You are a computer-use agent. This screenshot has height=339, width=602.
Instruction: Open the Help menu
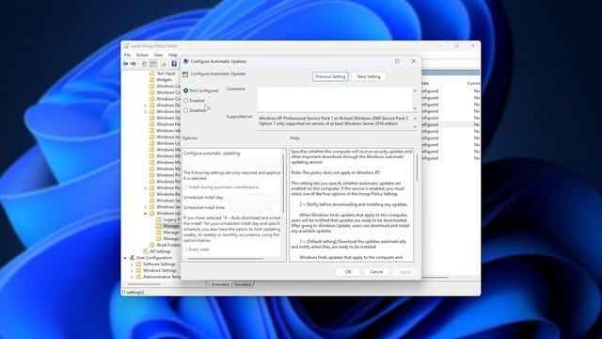(x=173, y=56)
